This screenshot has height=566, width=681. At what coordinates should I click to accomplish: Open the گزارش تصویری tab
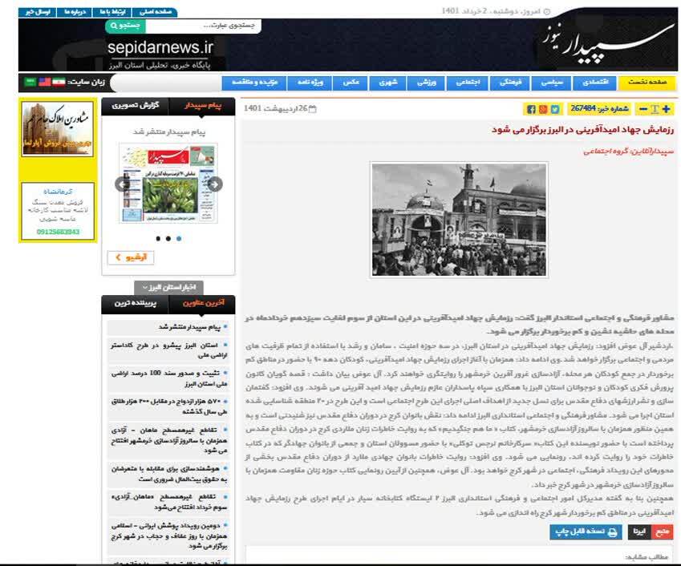(135, 106)
